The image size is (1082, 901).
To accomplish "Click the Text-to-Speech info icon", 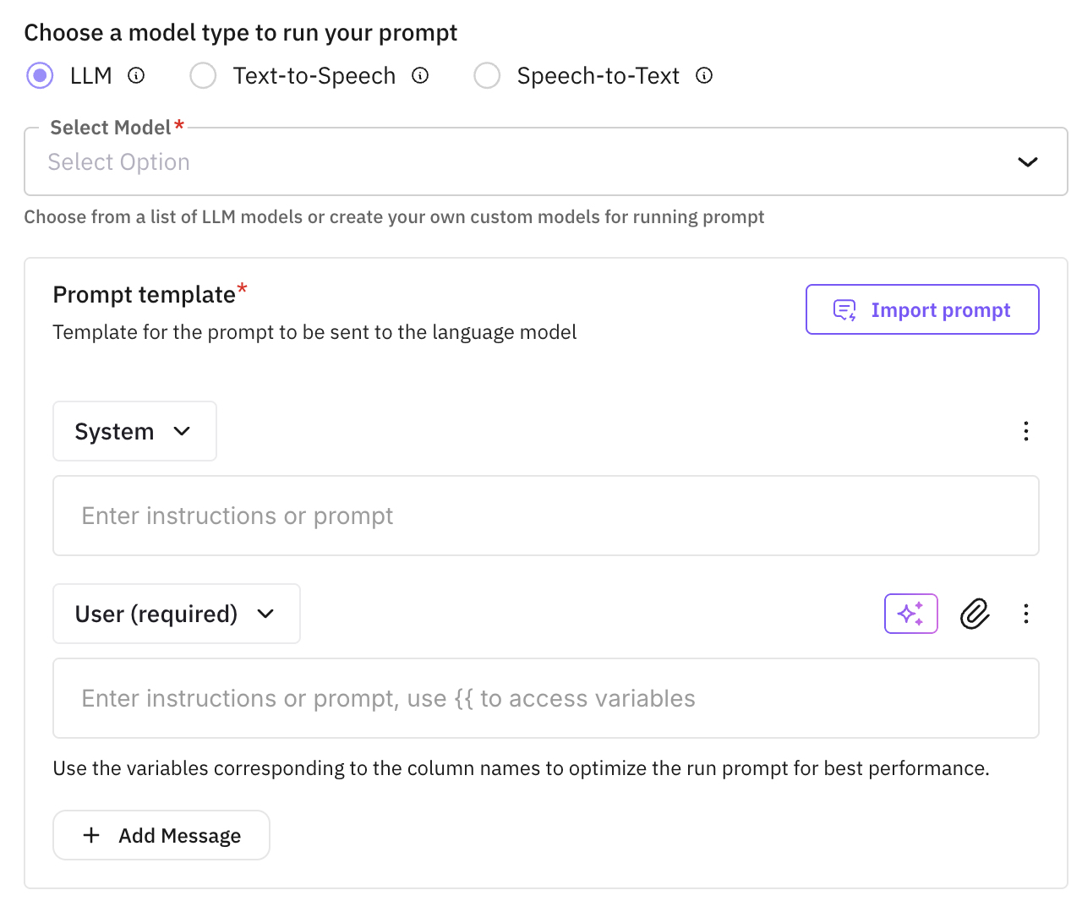I will coord(420,76).
